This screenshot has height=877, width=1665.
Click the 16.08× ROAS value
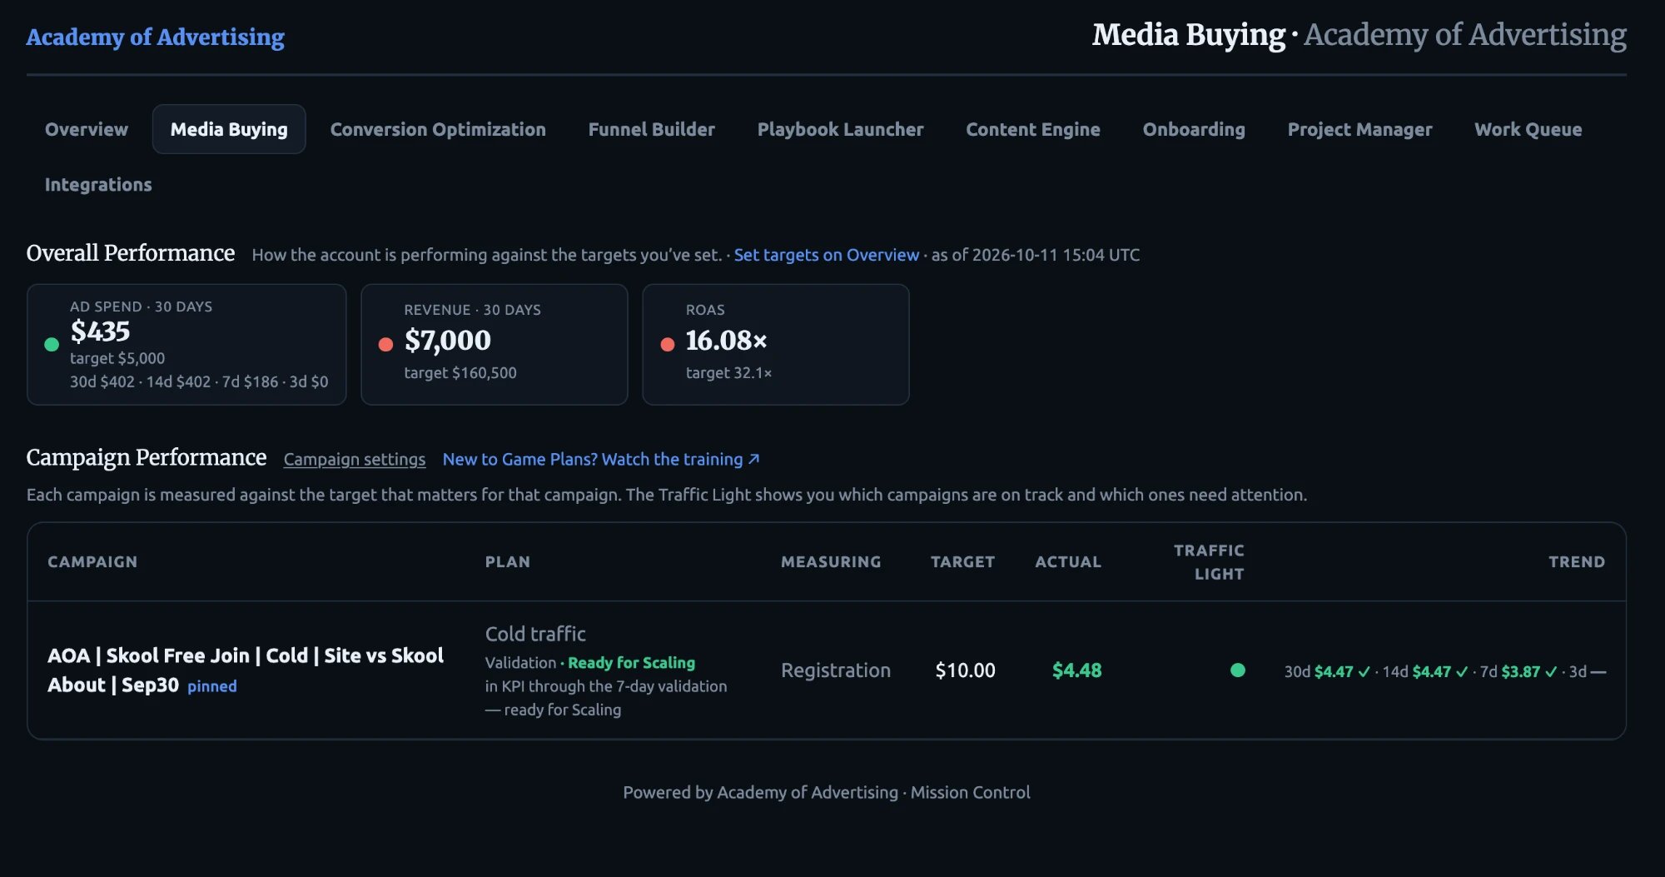(x=727, y=340)
